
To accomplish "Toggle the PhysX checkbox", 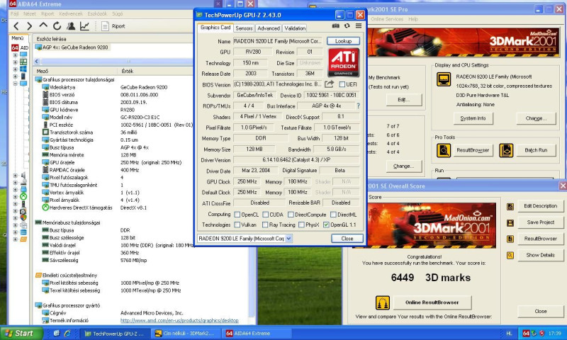I will (x=301, y=225).
